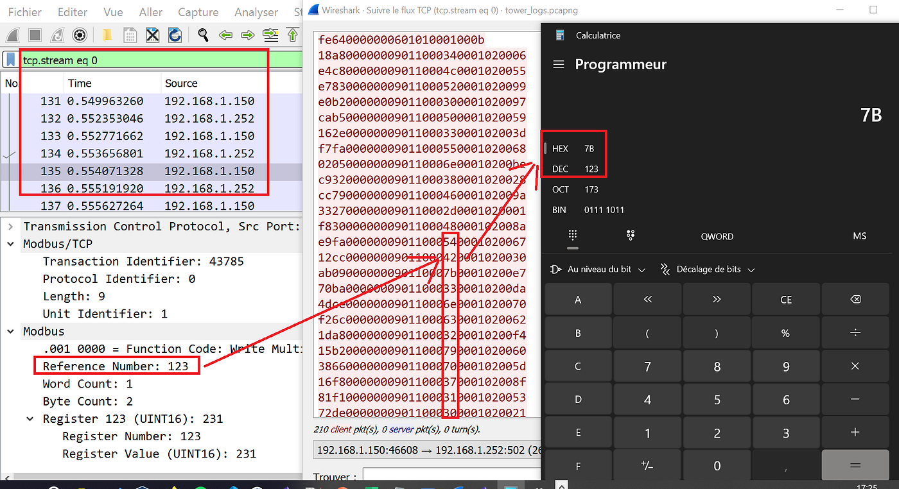The width and height of the screenshot is (899, 489).
Task: Click the right shift >> key
Action: click(x=717, y=300)
